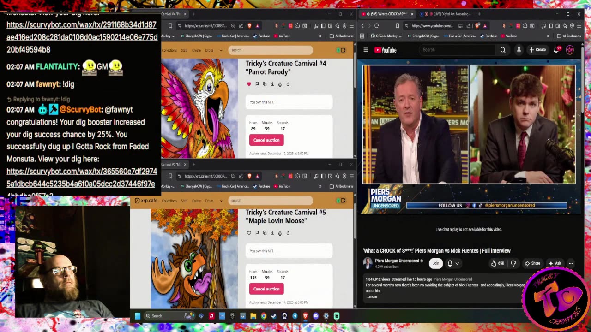Click Create button on YouTube
The width and height of the screenshot is (591, 332).
pyautogui.click(x=537, y=50)
